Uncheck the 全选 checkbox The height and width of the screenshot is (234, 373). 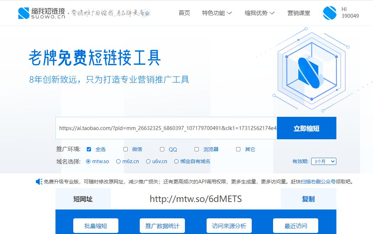point(89,149)
